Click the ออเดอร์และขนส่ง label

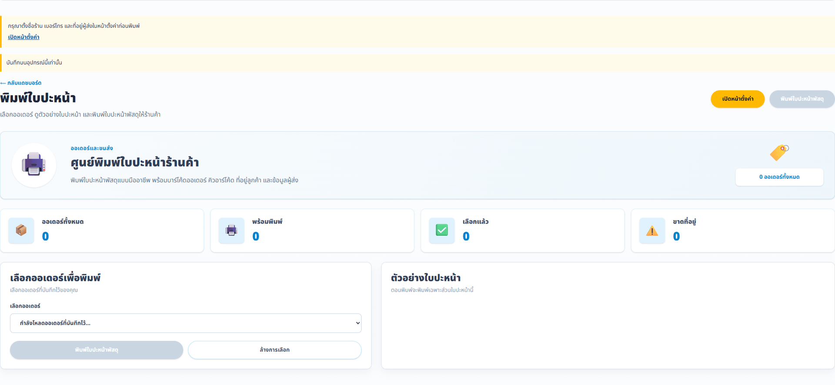pyautogui.click(x=92, y=148)
